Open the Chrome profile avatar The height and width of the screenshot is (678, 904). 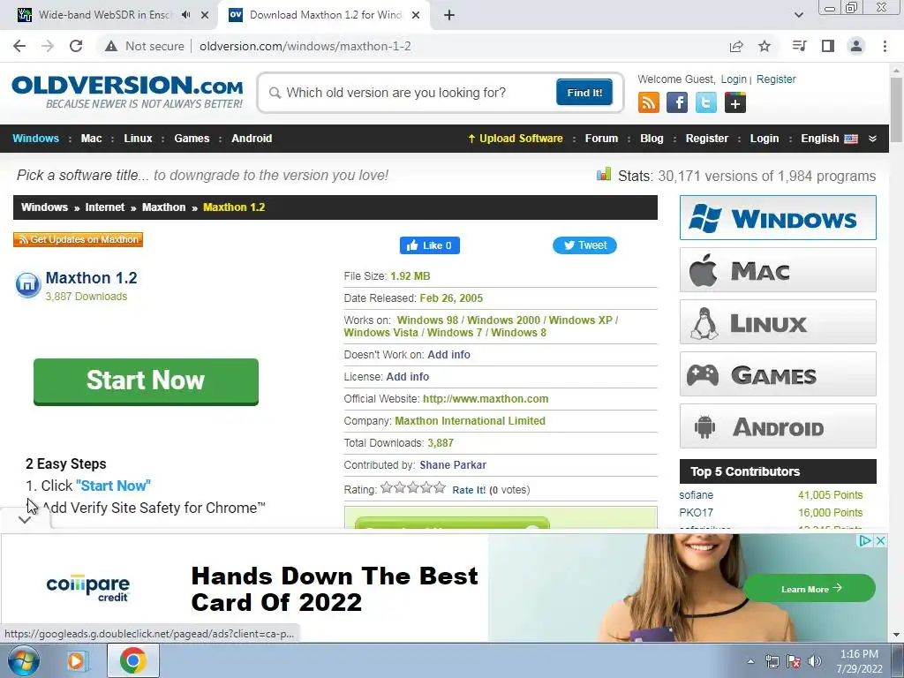[x=856, y=46]
